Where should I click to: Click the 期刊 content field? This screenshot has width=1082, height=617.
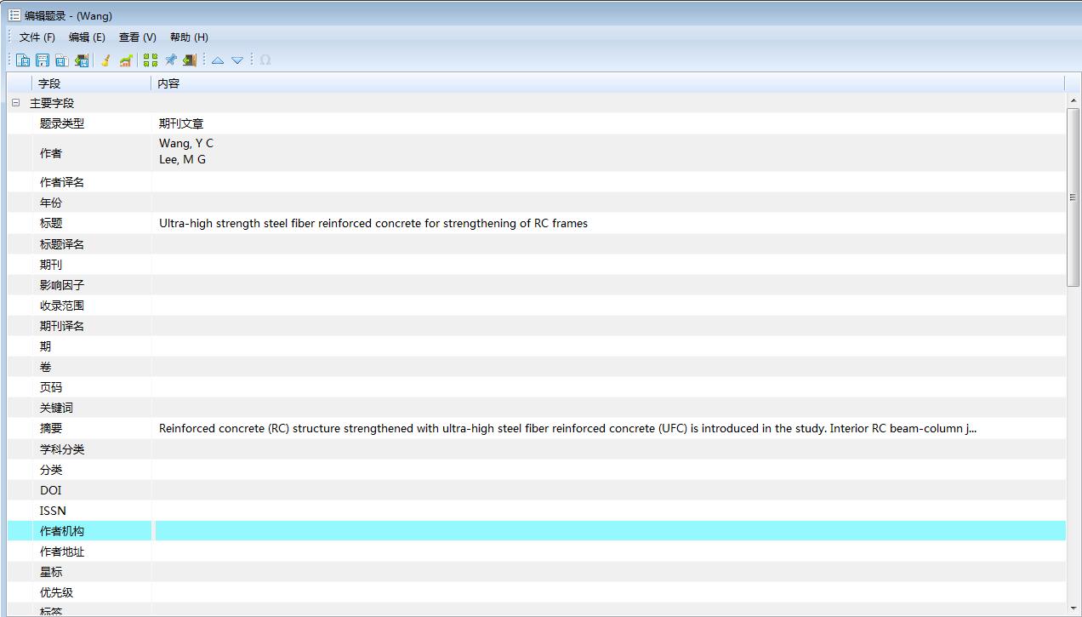point(609,265)
